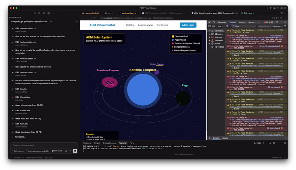The height and width of the screenshot is (170, 296).
Task: Open the Anthropic.claude-code model selector
Action: (x=38, y=151)
